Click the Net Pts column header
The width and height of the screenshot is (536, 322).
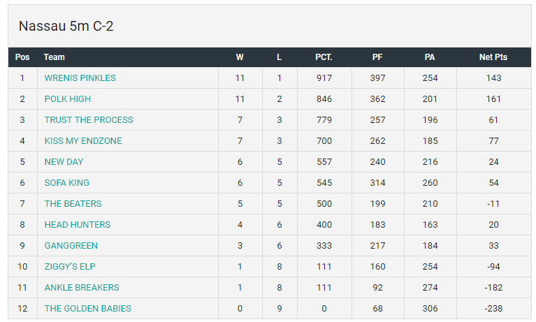pos(493,57)
